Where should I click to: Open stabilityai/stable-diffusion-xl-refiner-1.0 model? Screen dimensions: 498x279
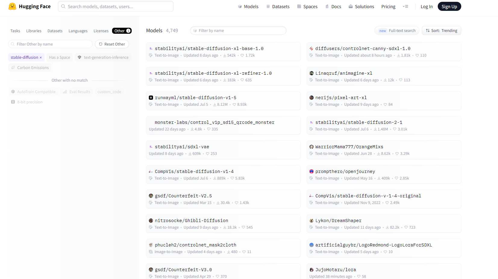[x=223, y=76]
